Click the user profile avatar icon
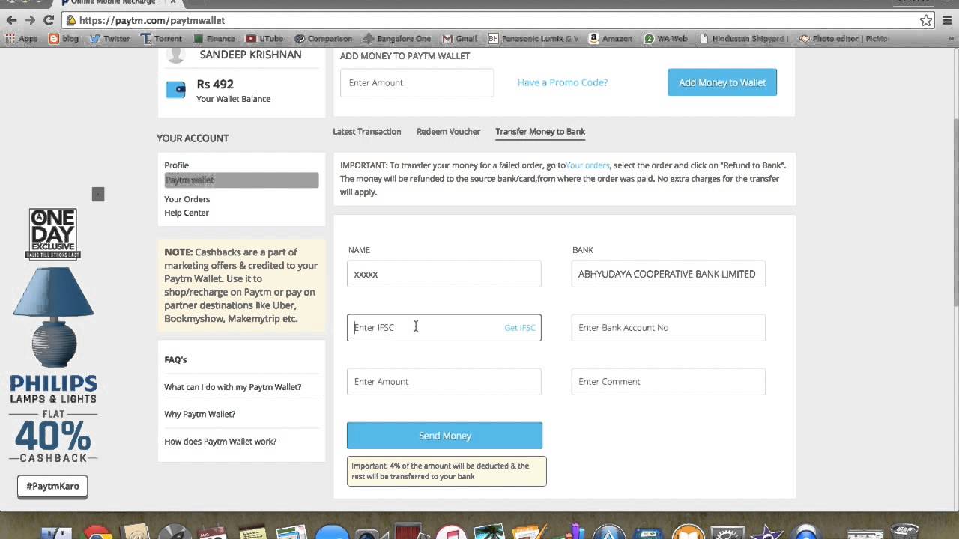Viewport: 959px width, 539px height. (x=175, y=55)
